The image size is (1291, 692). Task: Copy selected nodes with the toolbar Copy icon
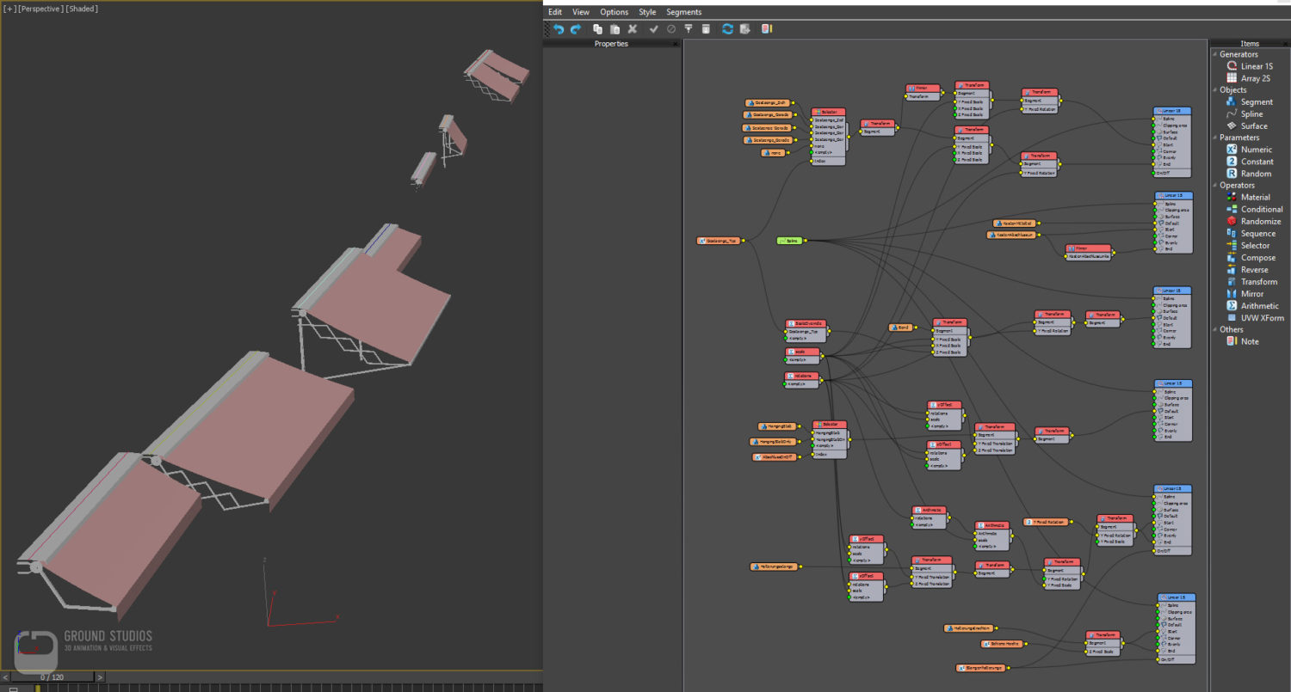click(597, 29)
